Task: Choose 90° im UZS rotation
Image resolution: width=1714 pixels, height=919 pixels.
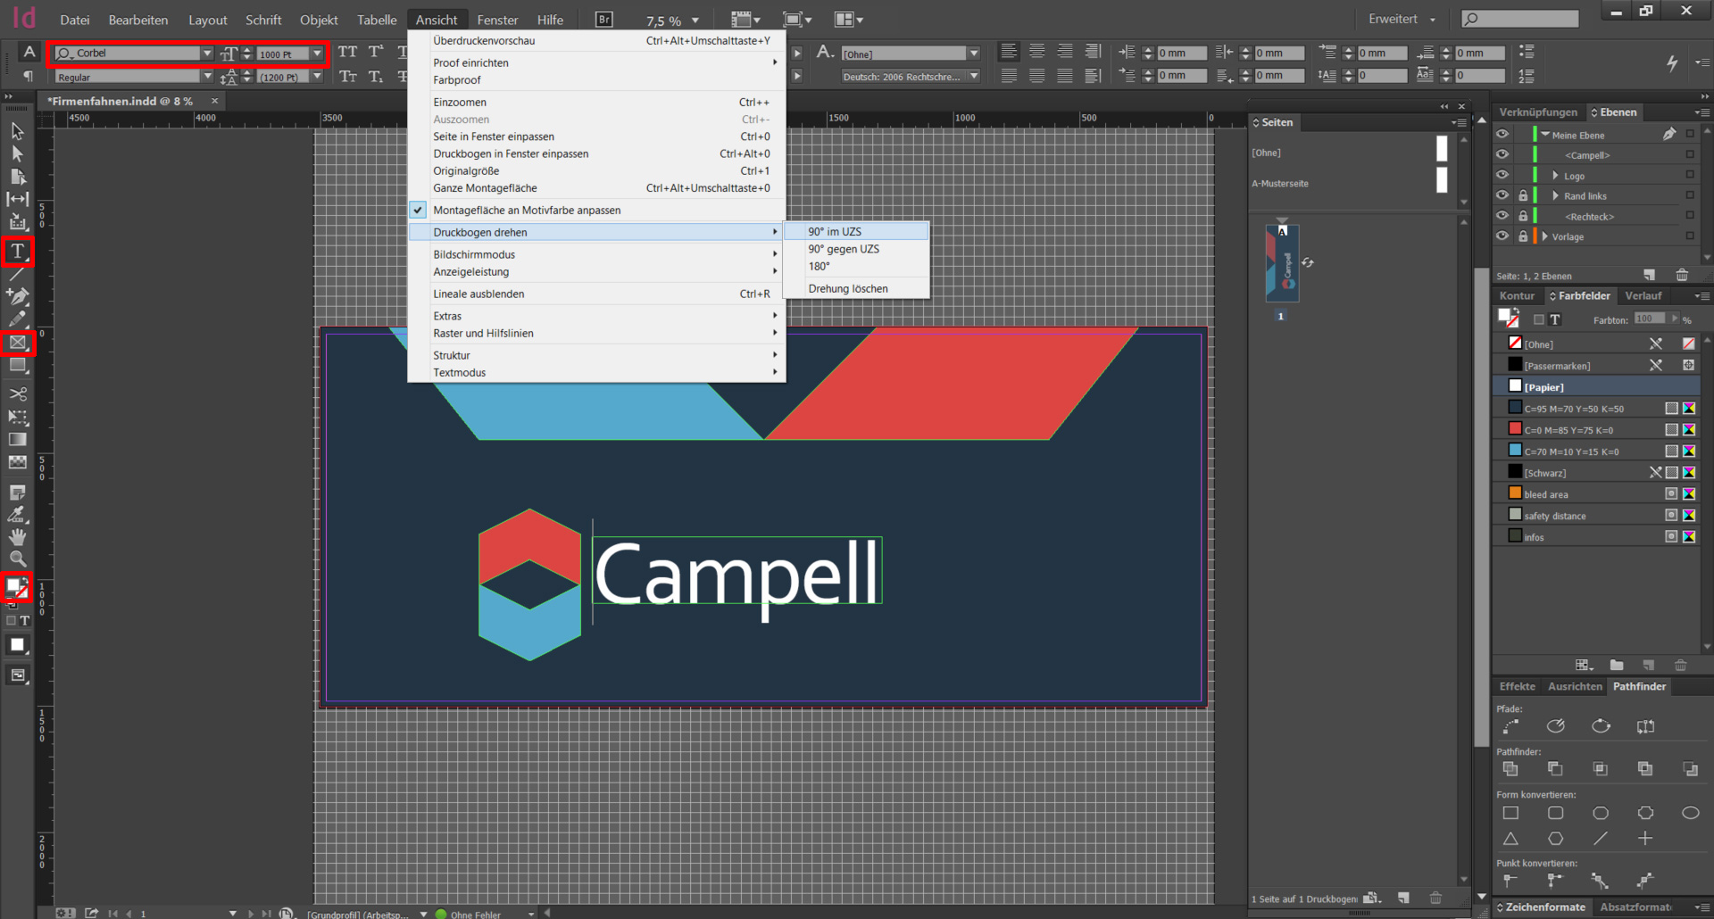Action: pos(835,232)
